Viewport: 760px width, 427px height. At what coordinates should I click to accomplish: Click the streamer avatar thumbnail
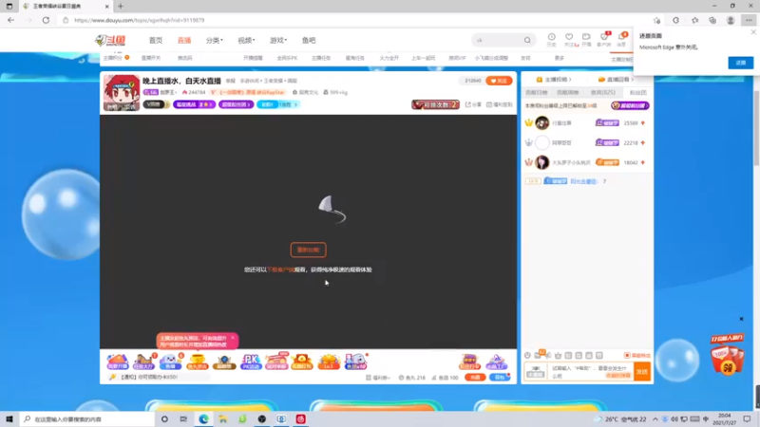click(x=122, y=92)
